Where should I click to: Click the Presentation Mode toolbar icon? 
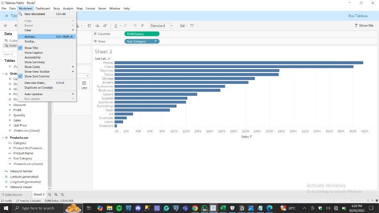coord(192,26)
